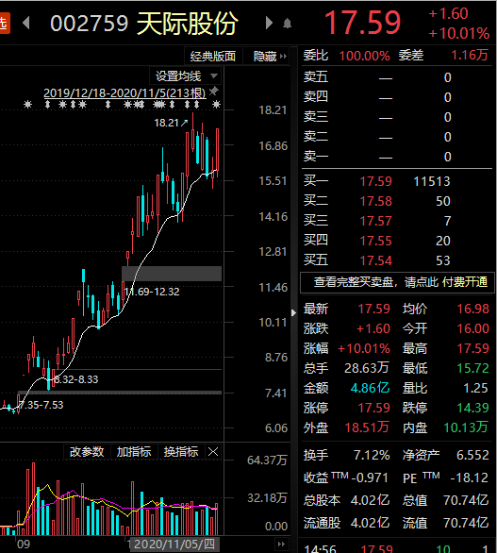Click the gap label 8.32-8.33
This screenshot has width=497, height=553.
pyautogui.click(x=75, y=379)
